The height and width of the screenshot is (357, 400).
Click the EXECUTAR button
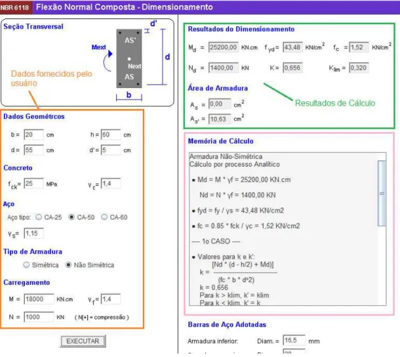tap(83, 341)
